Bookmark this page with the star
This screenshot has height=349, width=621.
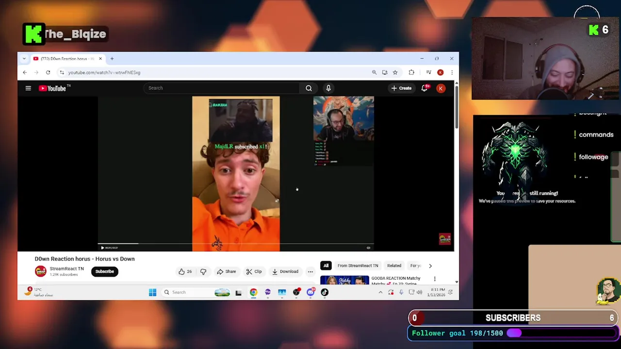395,72
